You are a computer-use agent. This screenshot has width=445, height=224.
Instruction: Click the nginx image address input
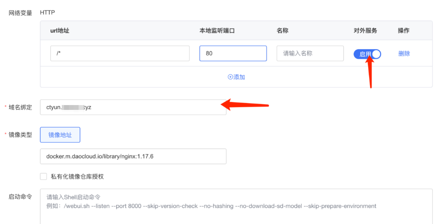coord(133,156)
